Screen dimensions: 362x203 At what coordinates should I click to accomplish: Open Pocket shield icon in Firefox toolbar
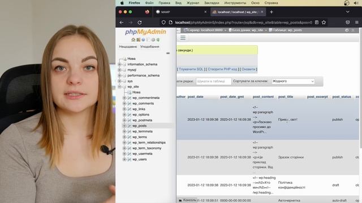click(348, 23)
